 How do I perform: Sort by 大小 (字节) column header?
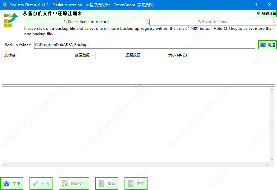point(165,55)
